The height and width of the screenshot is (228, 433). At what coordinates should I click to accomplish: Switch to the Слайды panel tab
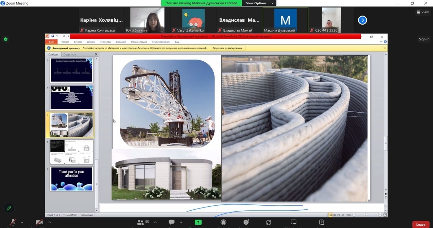tap(53, 54)
